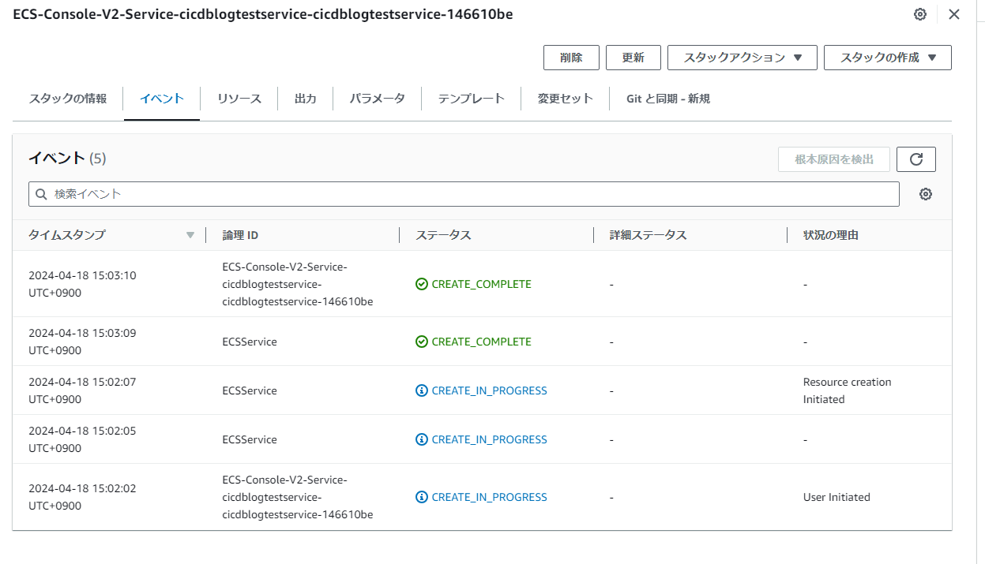Click the stack name title text
This screenshot has width=985, height=564.
pos(263,14)
